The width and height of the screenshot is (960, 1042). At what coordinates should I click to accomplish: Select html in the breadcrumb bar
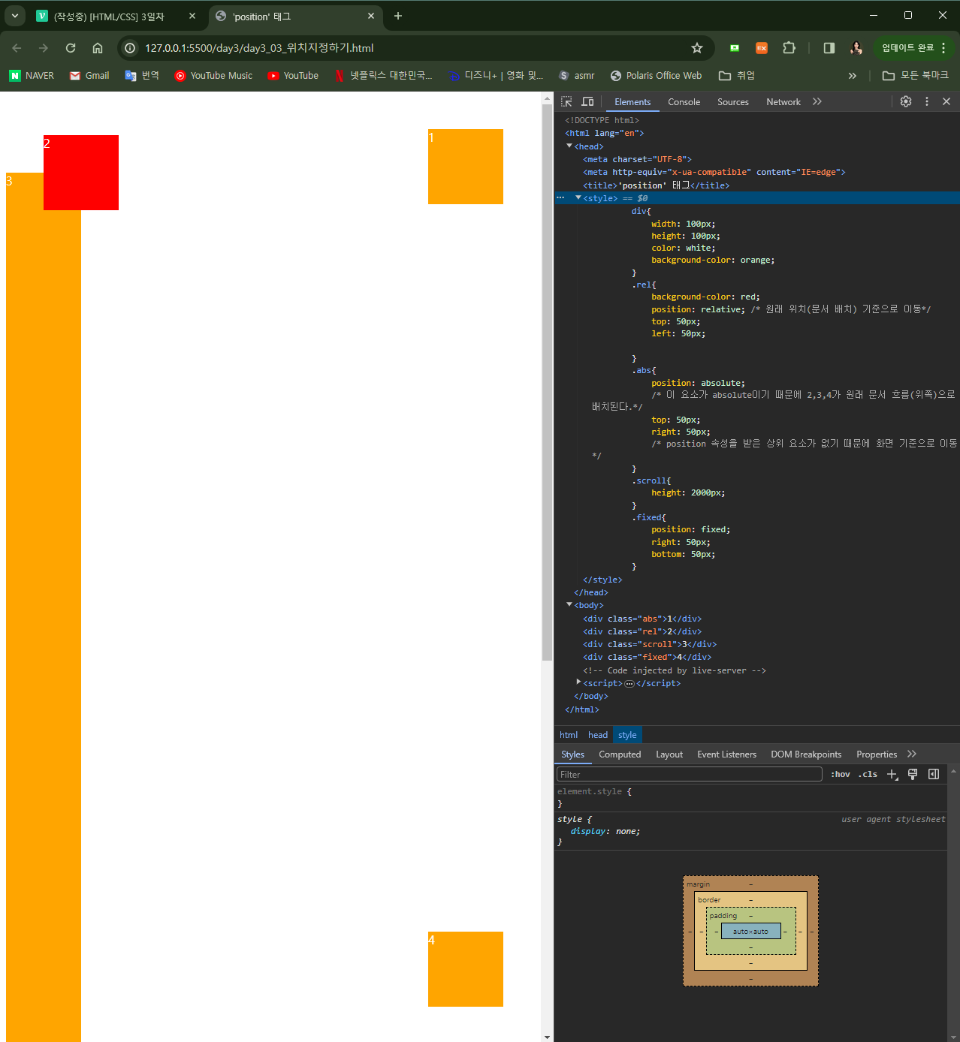click(569, 735)
